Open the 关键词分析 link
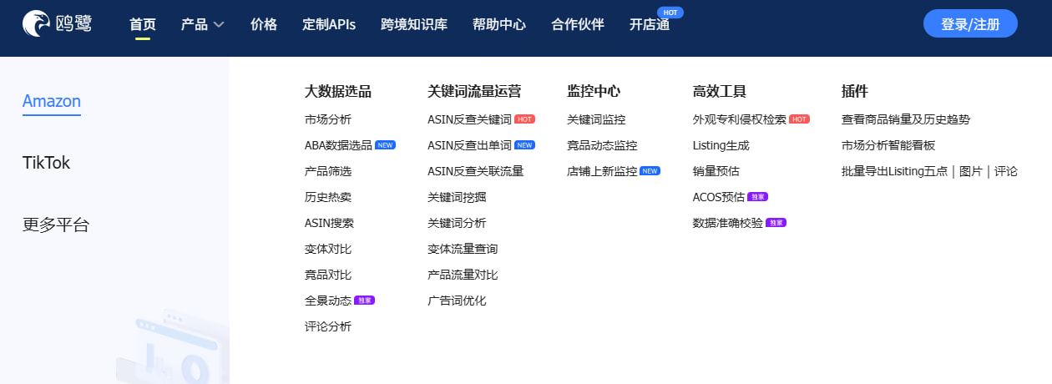The width and height of the screenshot is (1052, 384). [457, 223]
